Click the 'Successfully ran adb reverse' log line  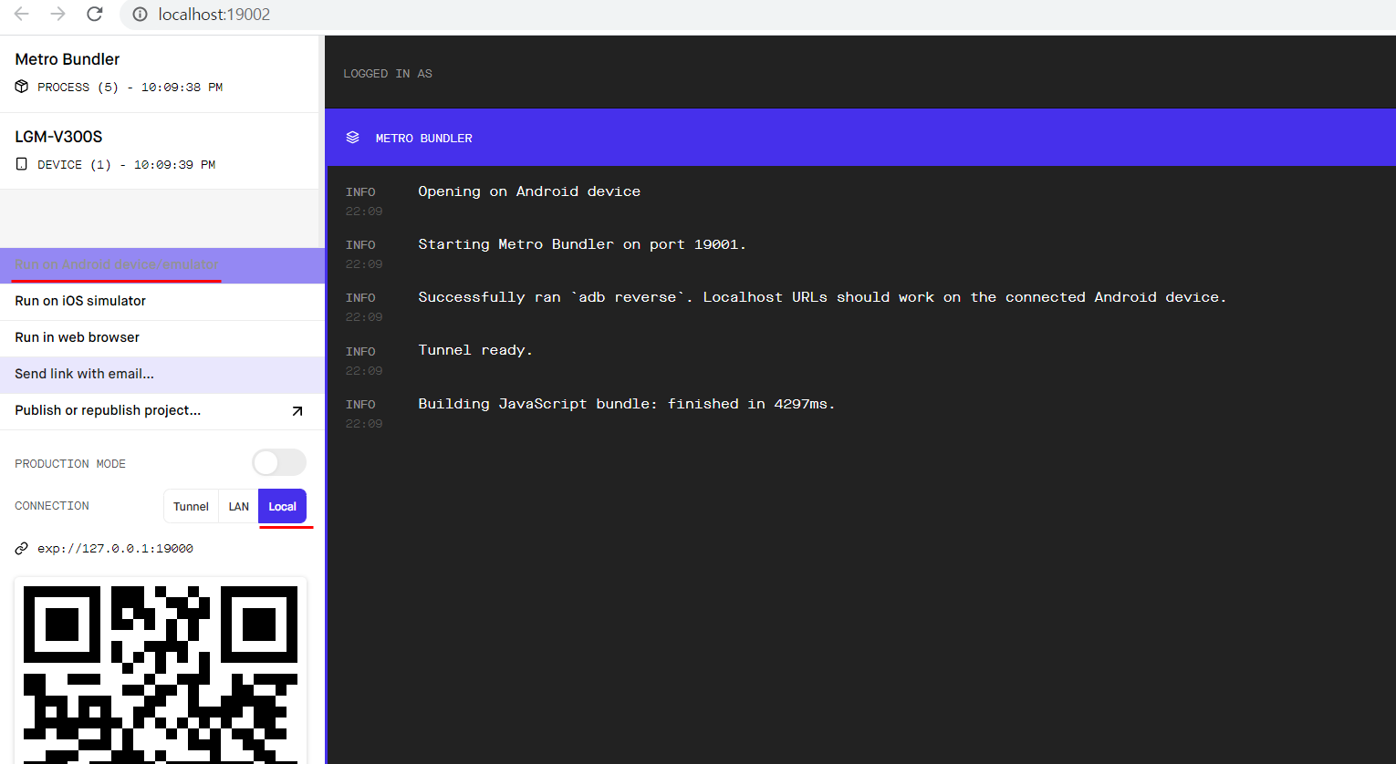point(822,297)
